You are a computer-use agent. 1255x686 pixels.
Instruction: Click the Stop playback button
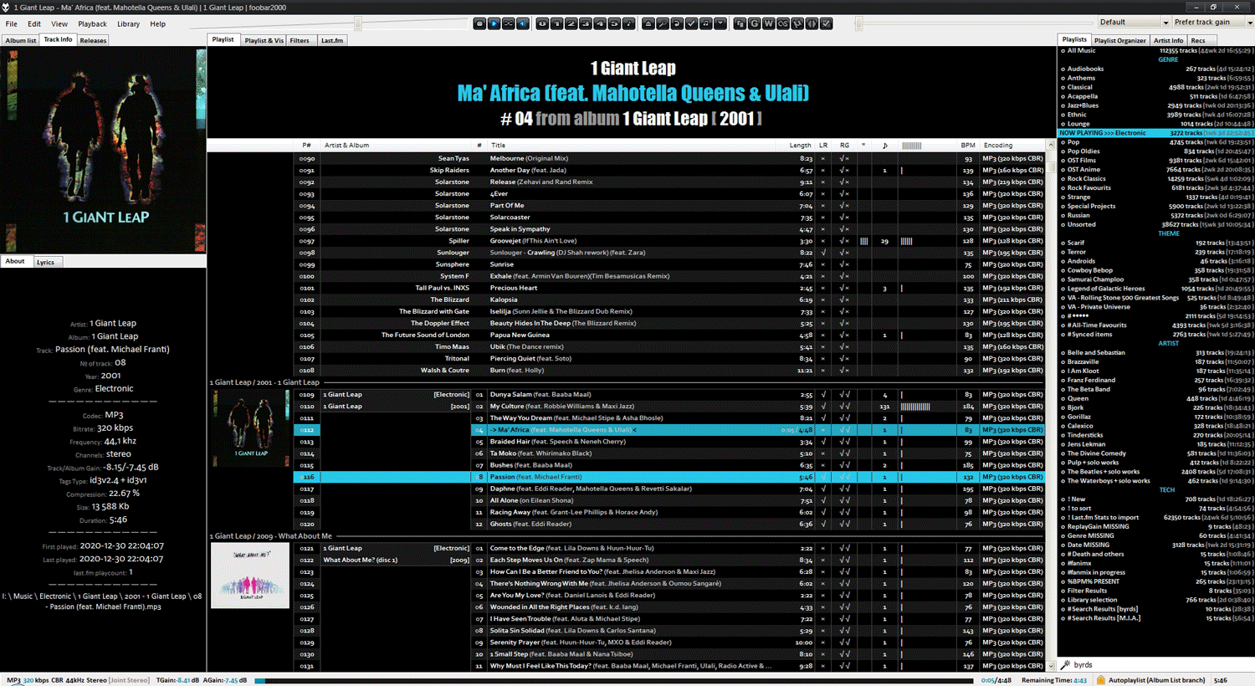[x=479, y=23]
